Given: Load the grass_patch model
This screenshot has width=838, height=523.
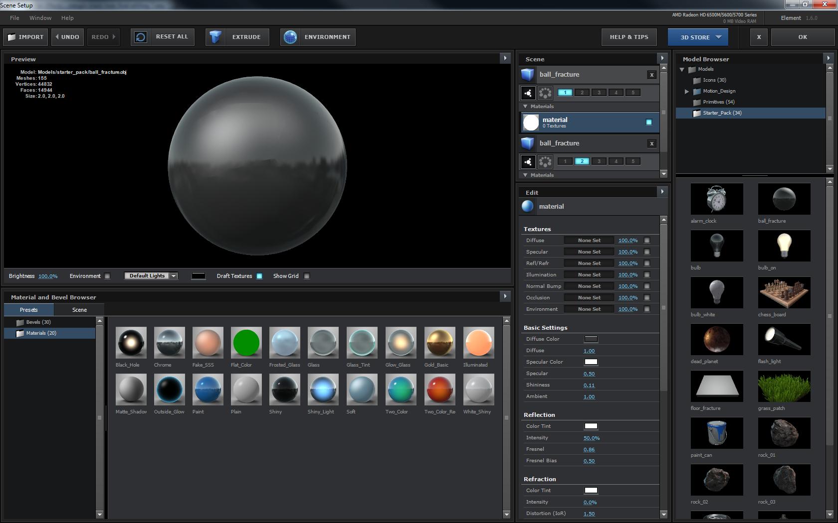Looking at the screenshot, I should tap(784, 386).
